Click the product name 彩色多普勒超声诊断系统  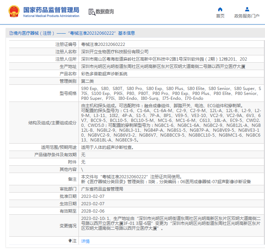coord(104,74)
